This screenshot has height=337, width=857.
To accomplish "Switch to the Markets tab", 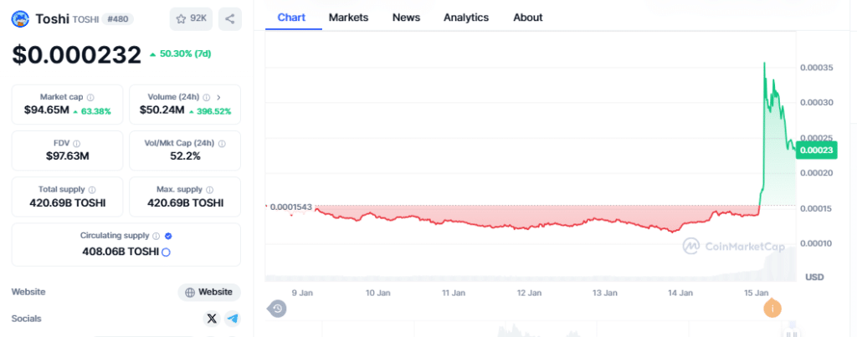I will coord(348,18).
